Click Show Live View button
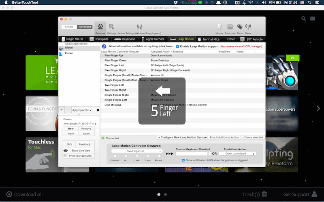Viewport: 324px width, 202px height. tap(79, 151)
